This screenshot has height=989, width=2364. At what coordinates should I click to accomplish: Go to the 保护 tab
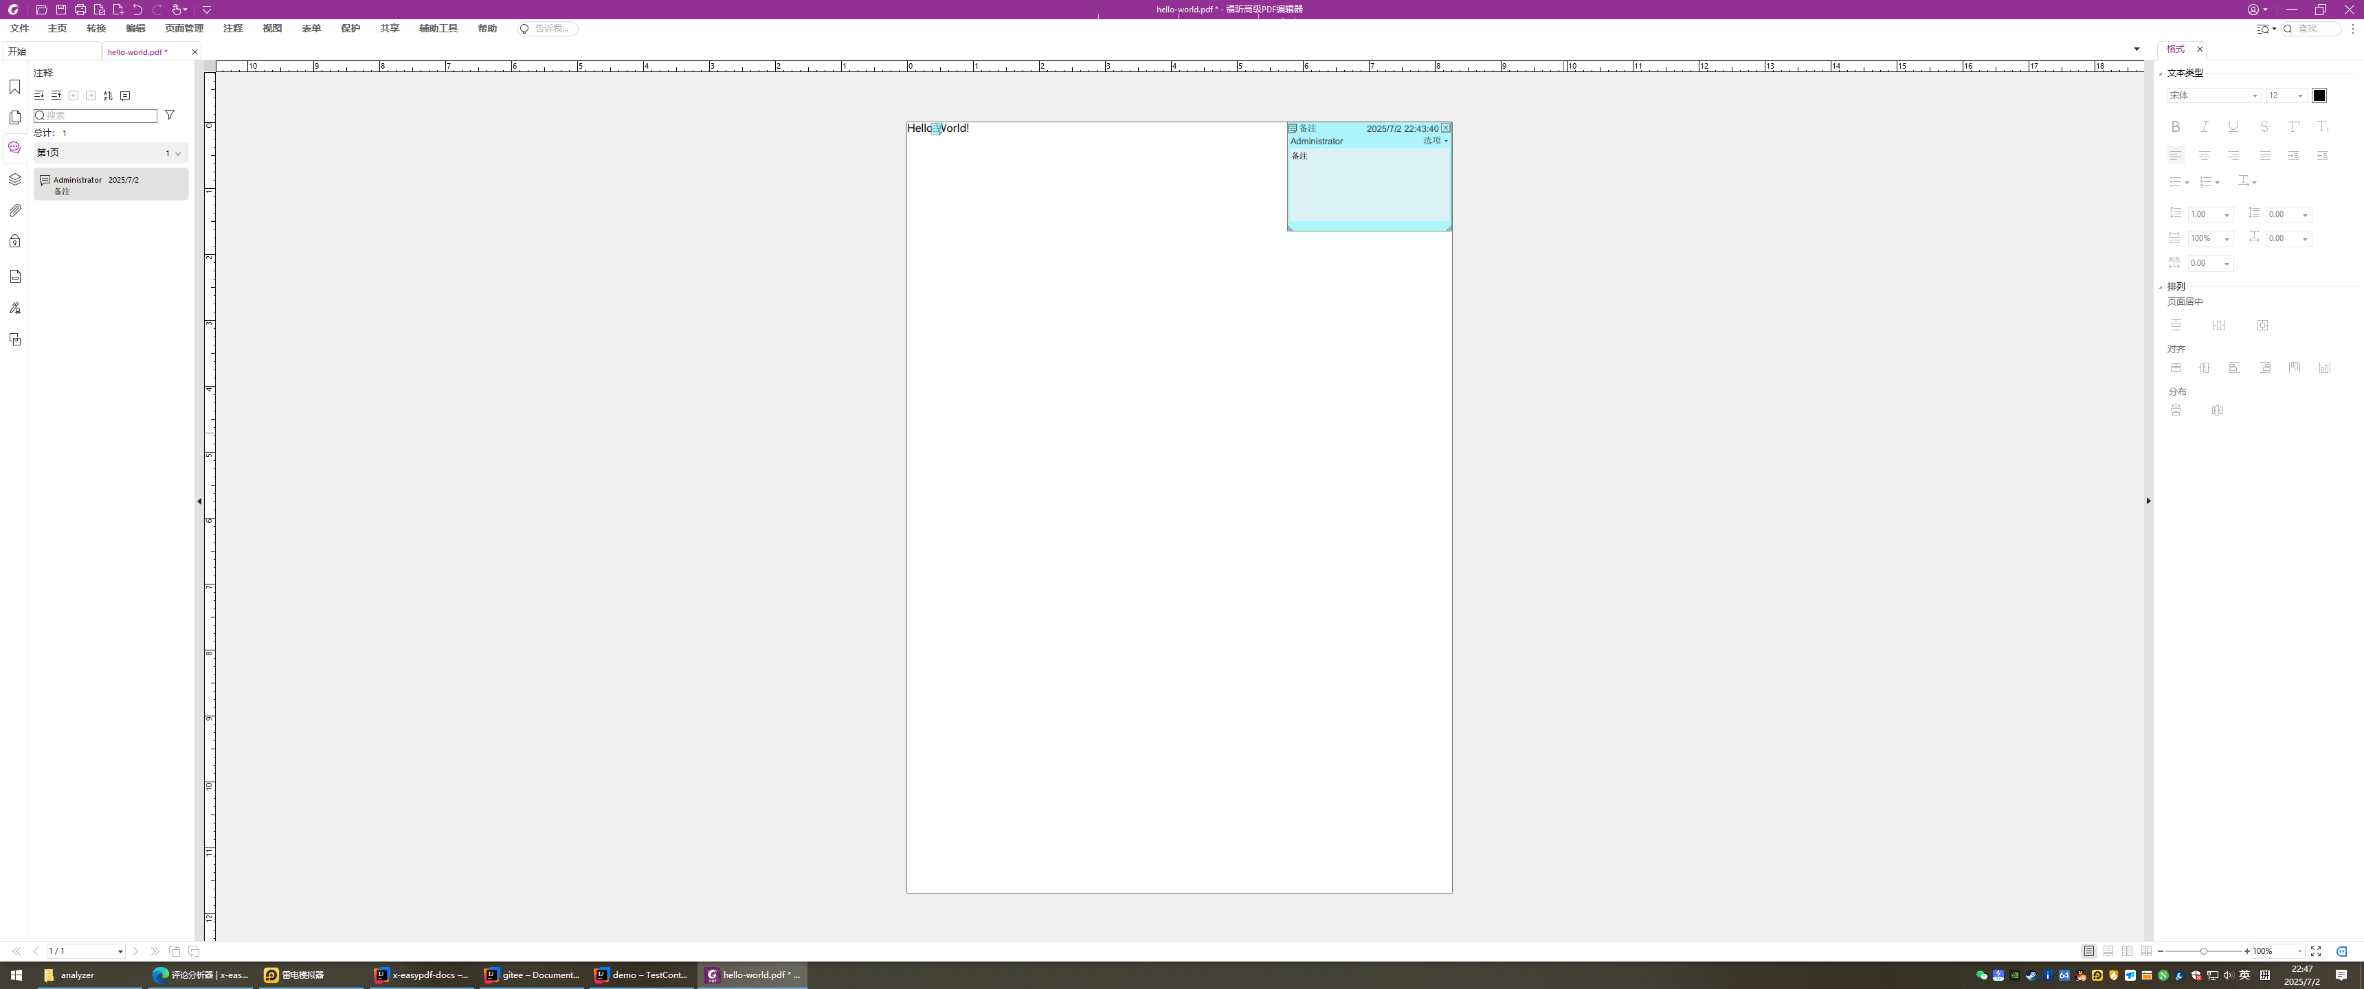(x=350, y=28)
